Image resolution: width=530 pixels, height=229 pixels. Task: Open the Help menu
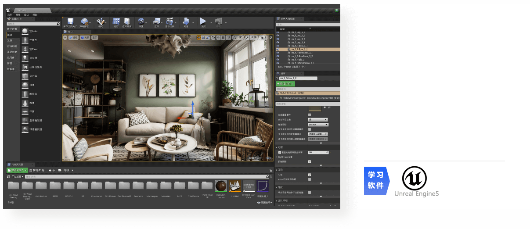(35, 15)
